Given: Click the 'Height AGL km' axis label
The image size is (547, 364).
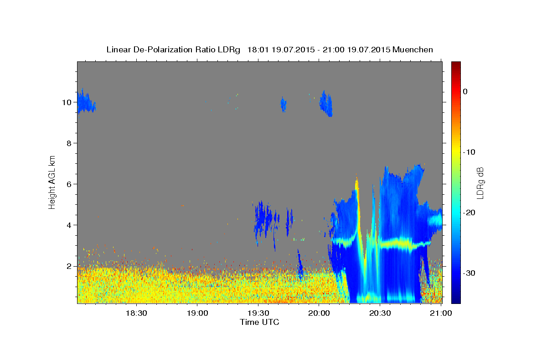Looking at the screenshot, I should (x=52, y=182).
